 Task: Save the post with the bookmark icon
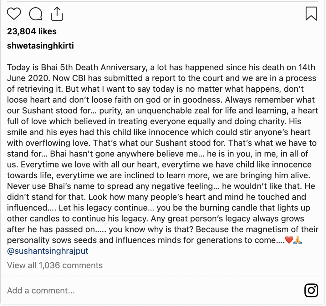click(311, 14)
